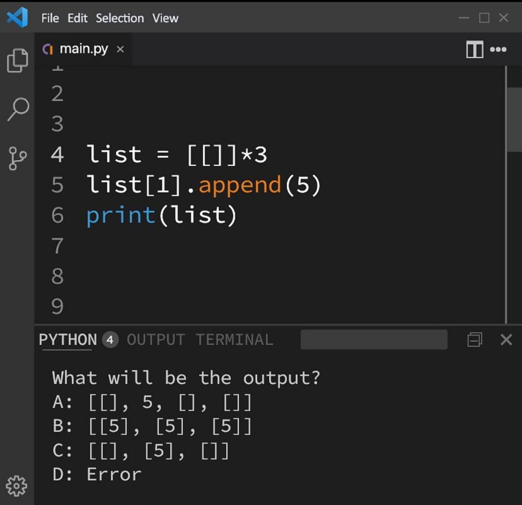Image resolution: width=522 pixels, height=505 pixels.
Task: Click answer line 'B: [[5], [5], [5]]'
Action: pos(152,426)
